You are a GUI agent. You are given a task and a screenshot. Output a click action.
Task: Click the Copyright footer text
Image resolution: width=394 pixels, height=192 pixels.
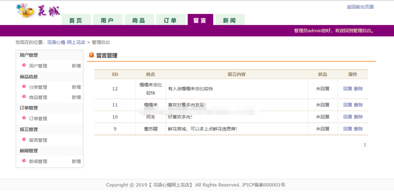tap(196, 185)
